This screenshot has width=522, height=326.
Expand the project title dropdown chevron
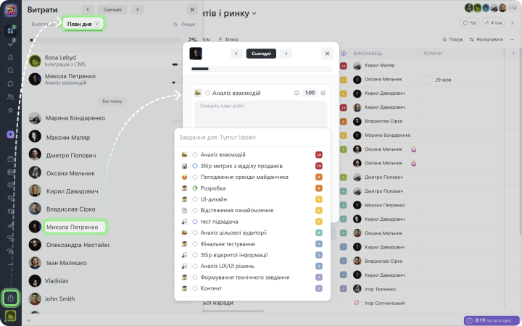coord(254,14)
